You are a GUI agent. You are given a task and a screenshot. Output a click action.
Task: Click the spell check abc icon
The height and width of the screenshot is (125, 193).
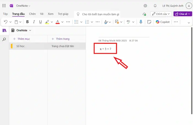[x=128, y=22]
